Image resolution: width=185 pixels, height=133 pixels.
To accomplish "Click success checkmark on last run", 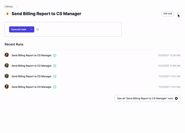I will point(55,87).
